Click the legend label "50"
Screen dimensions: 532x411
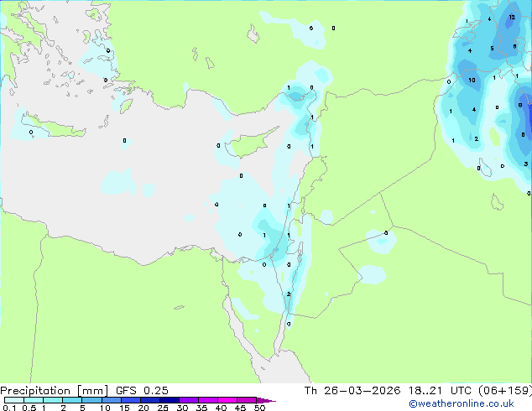pyautogui.click(x=260, y=408)
